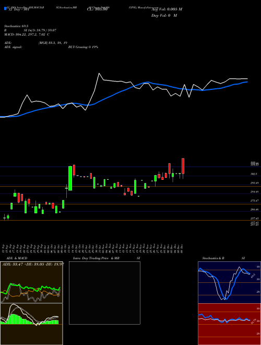Select the 'ADX signal:' label

(13, 47)
